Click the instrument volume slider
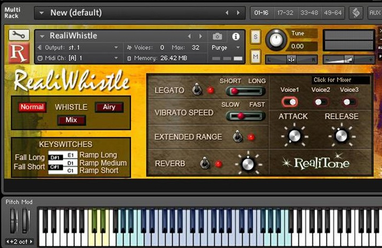Image resolution: width=382 pixels, height=248 pixels. 349,59
